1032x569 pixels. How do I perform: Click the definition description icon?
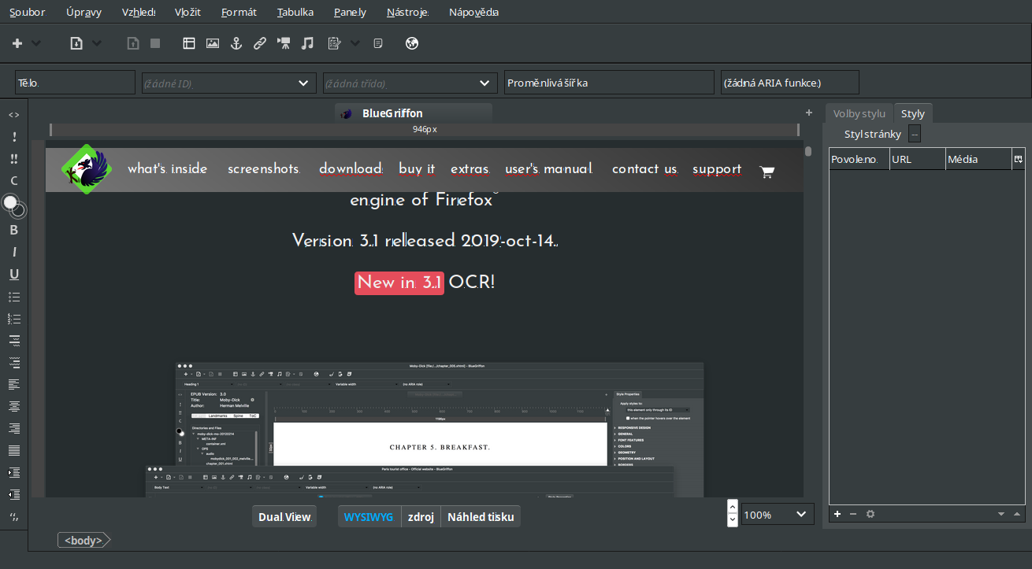14,362
